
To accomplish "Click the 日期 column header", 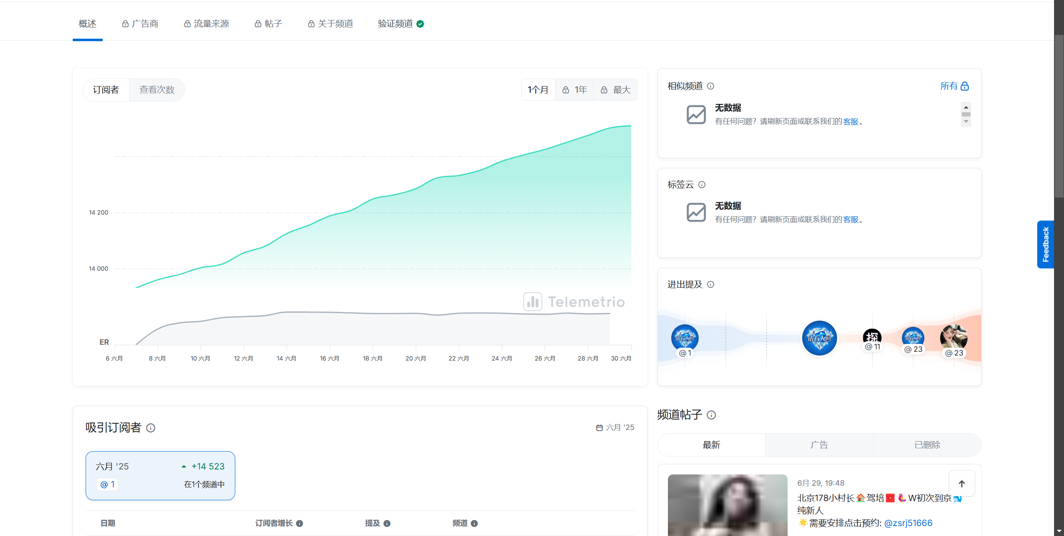I will (108, 523).
